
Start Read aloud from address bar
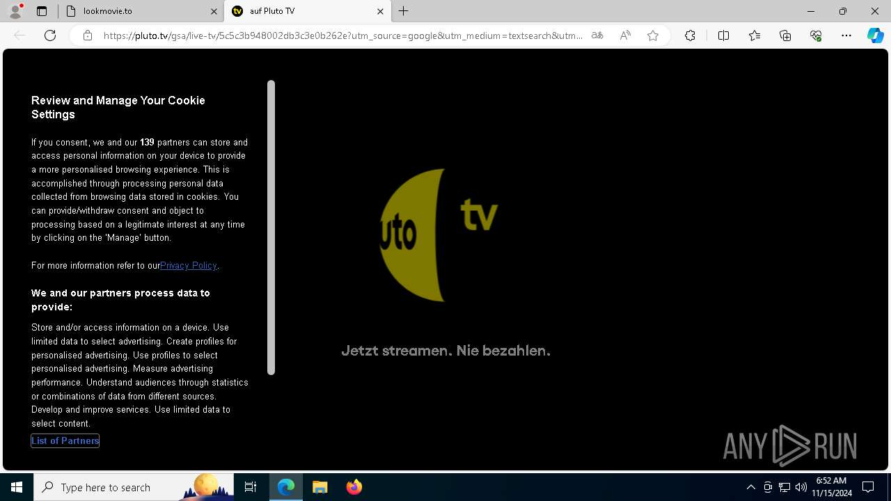click(x=625, y=35)
